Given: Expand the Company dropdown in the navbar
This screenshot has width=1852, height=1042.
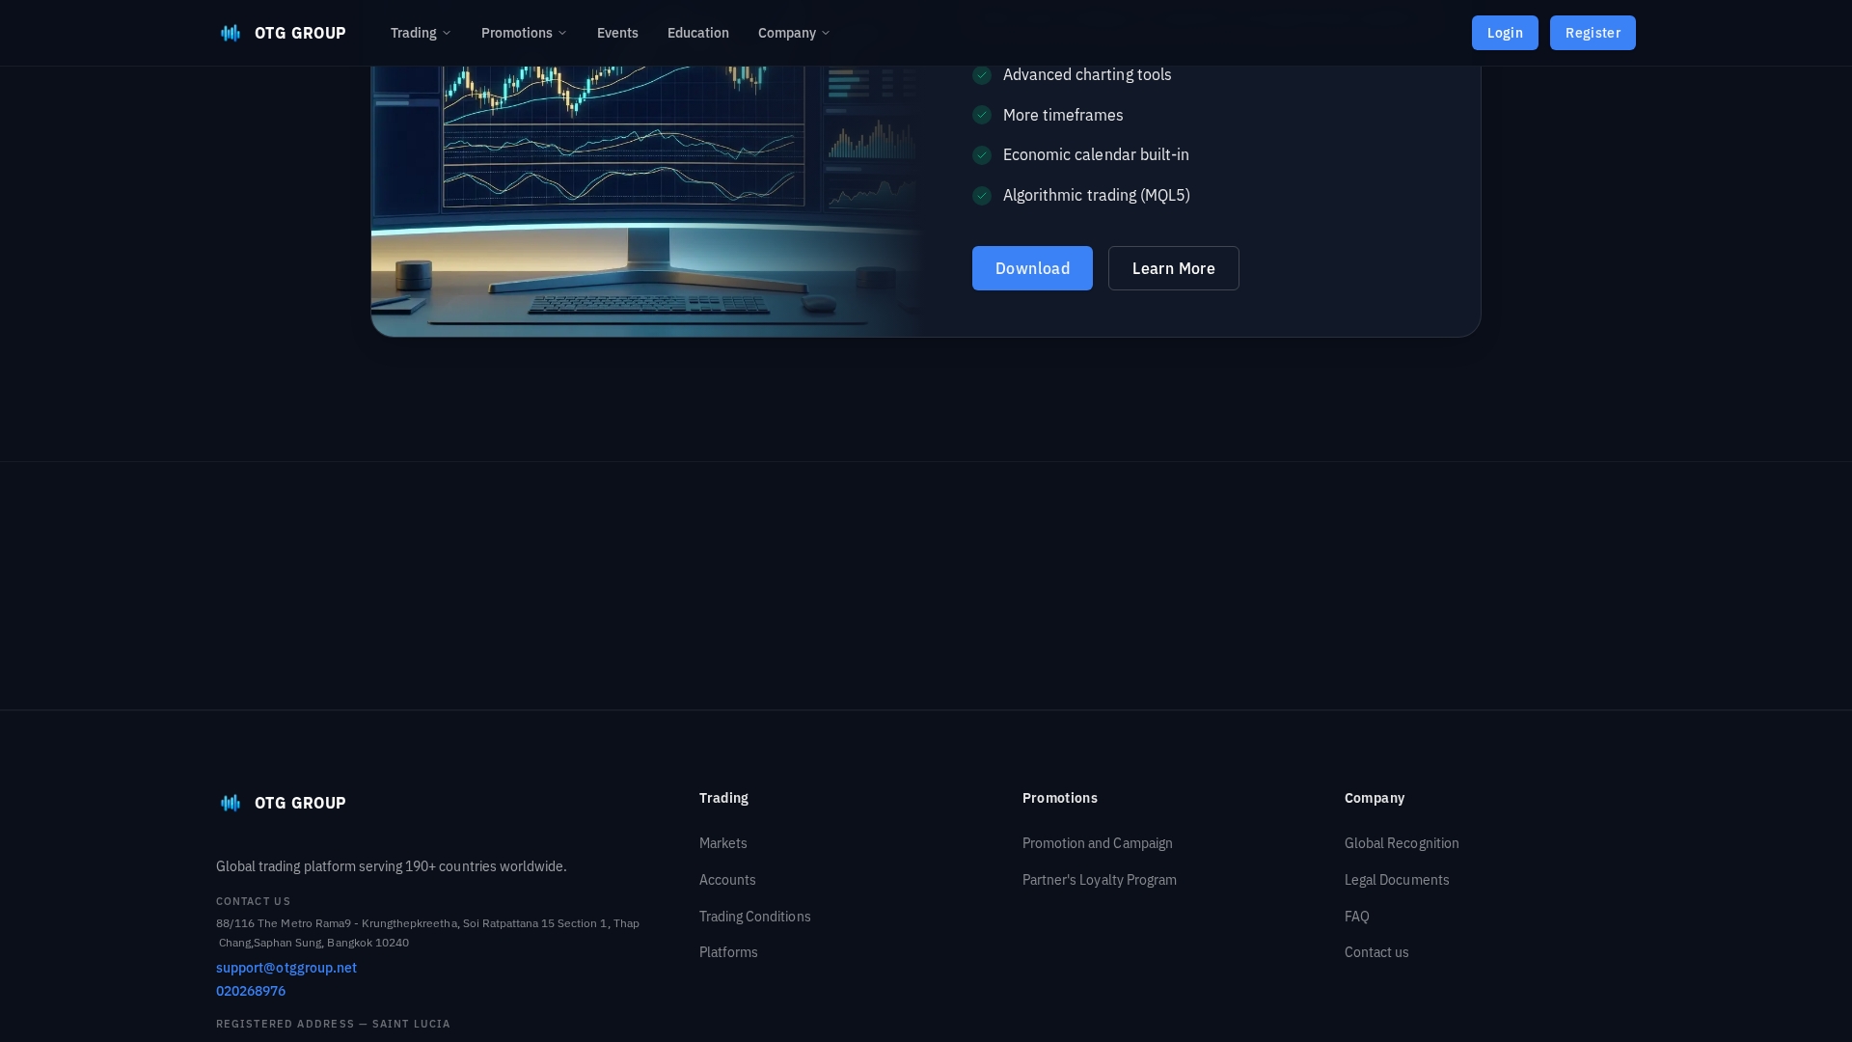Looking at the screenshot, I should pyautogui.click(x=794, y=33).
